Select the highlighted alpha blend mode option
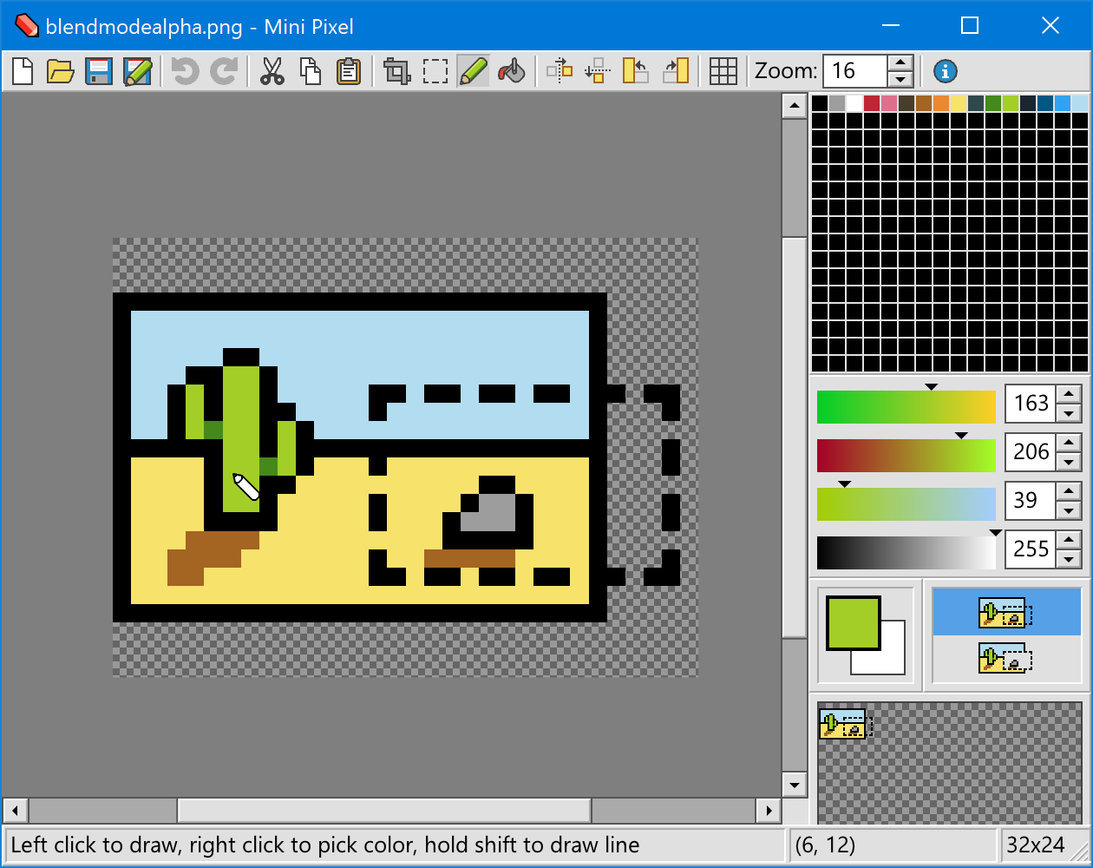This screenshot has width=1093, height=868. tap(1006, 613)
